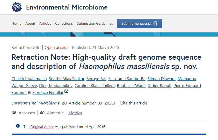Viewport: 218px width, 140px height.
Task: Open the Collections navigation item
Action: (64, 23)
